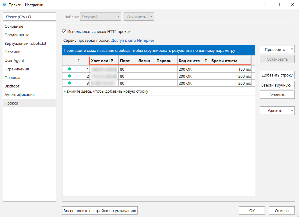
Task: Click the filter icon in Код ответа column
Action: (x=206, y=61)
